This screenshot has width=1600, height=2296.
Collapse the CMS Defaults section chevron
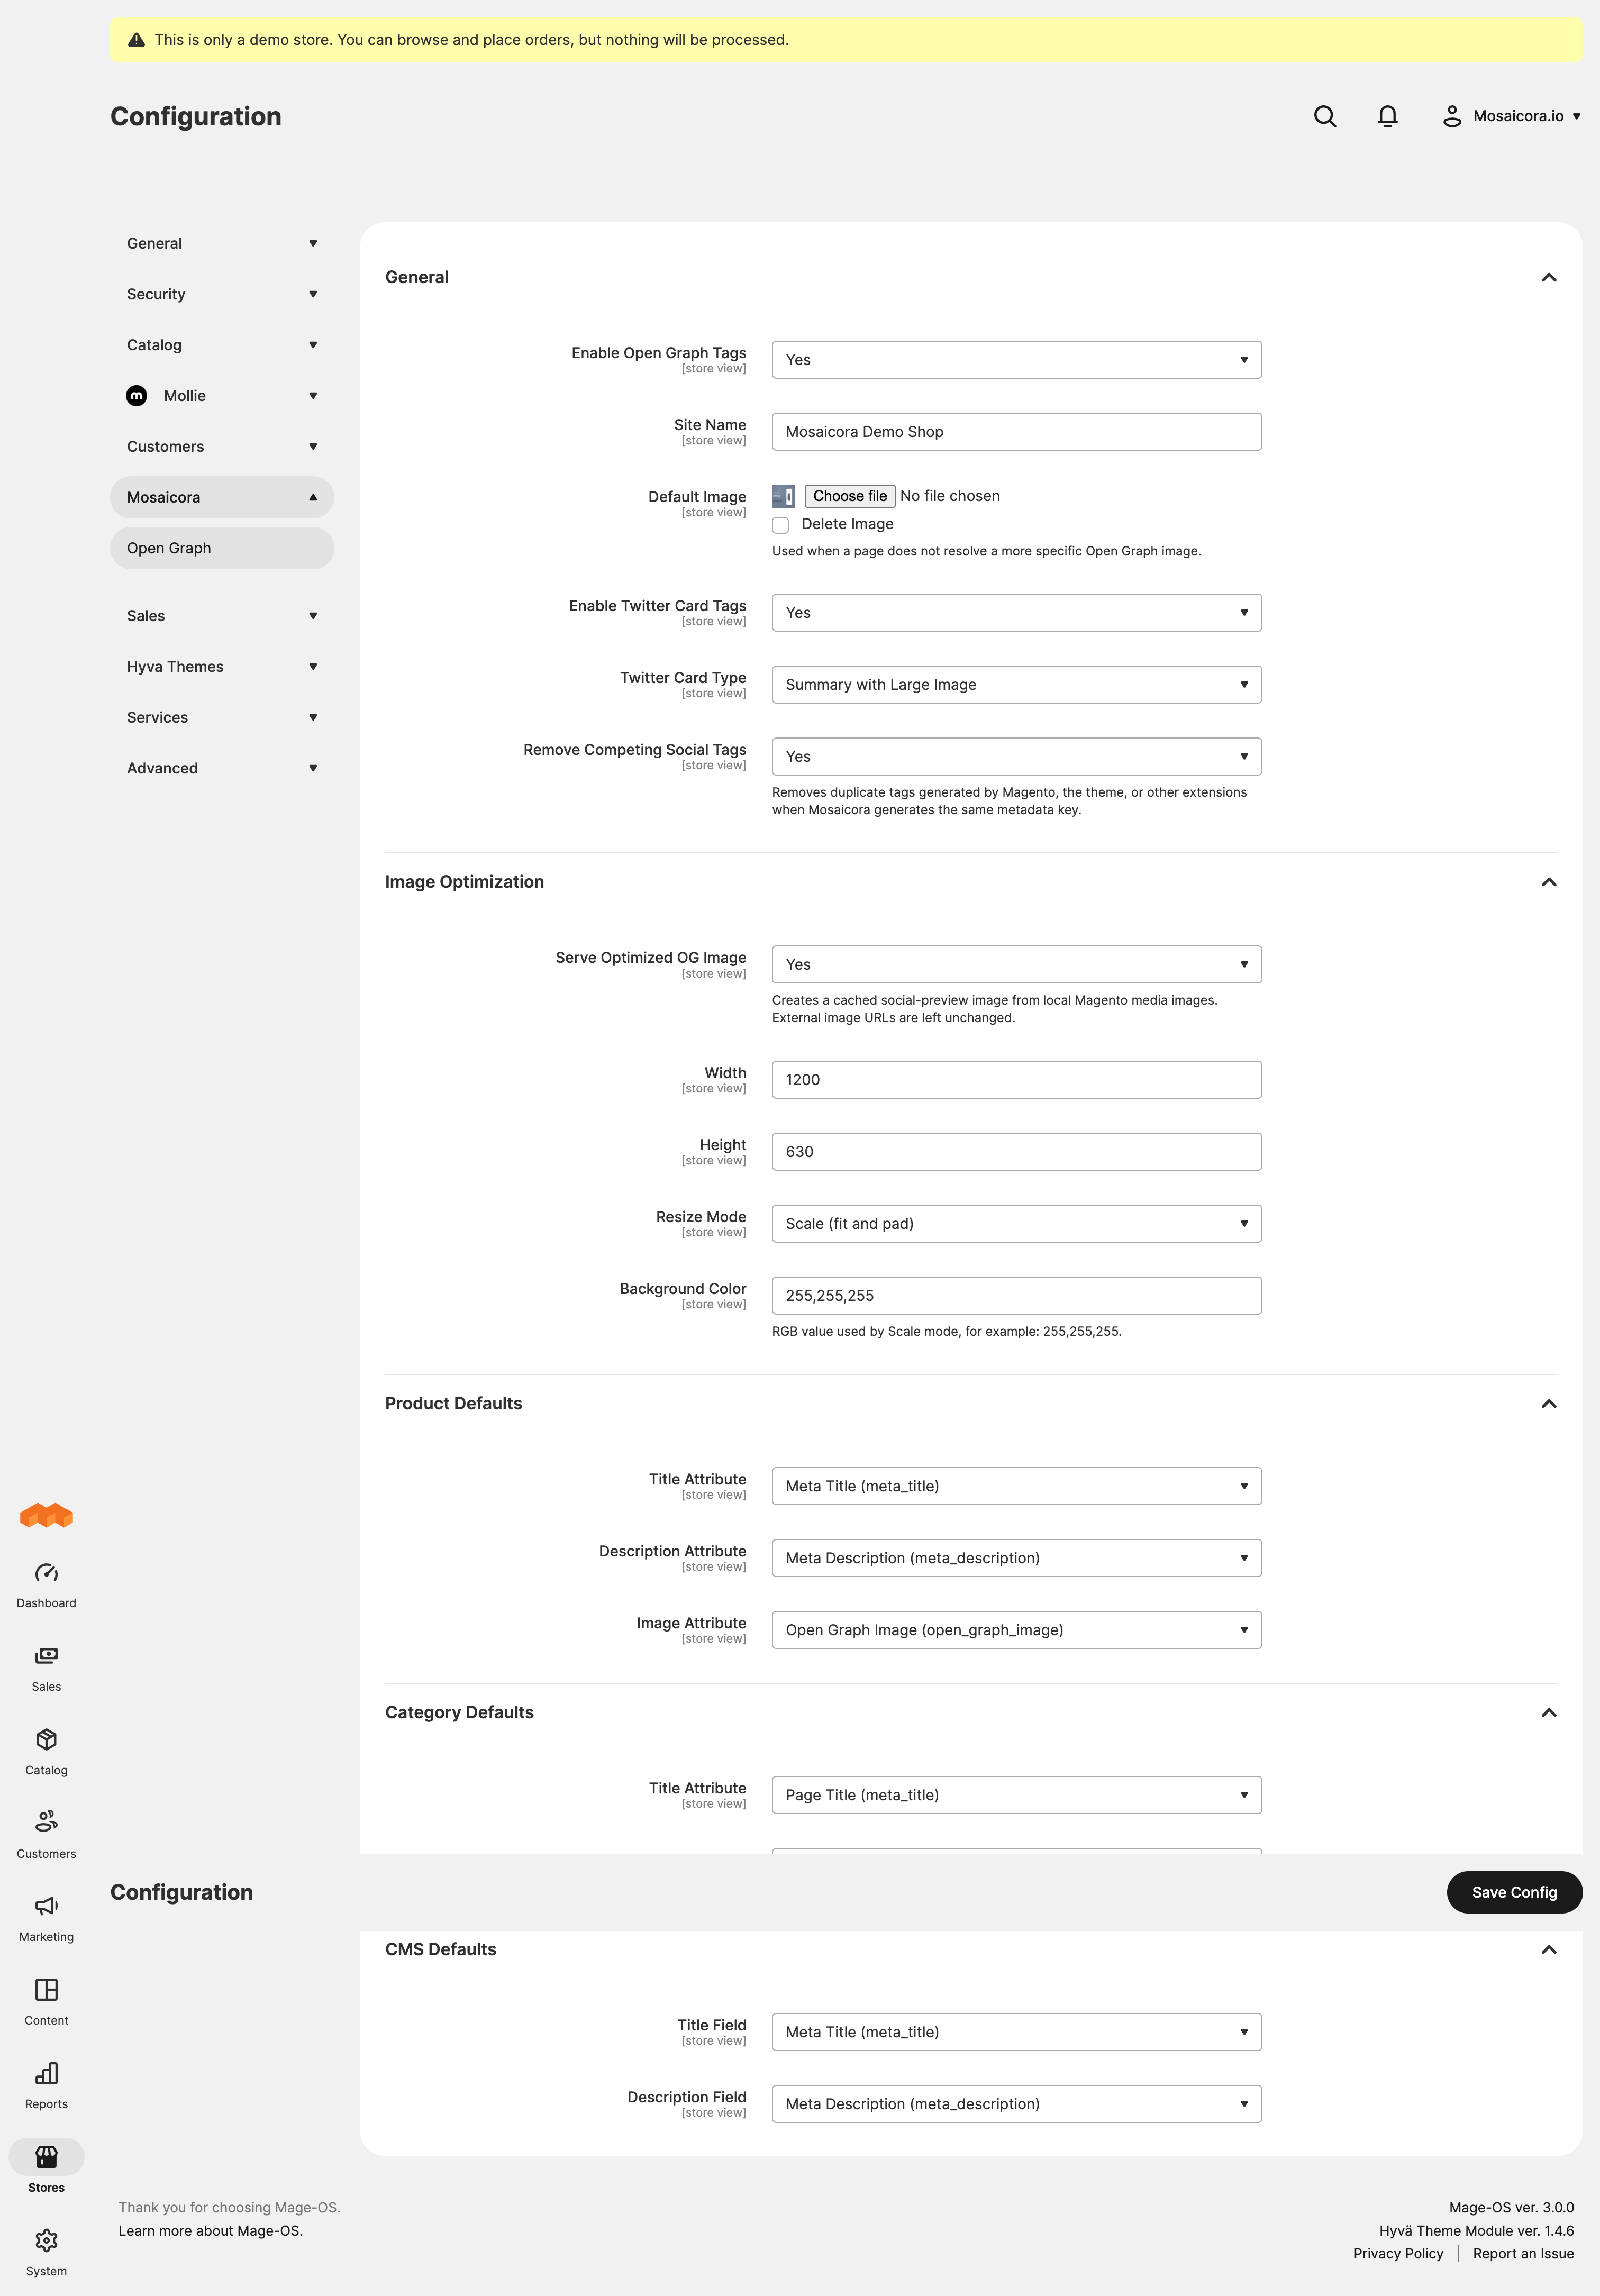pos(1549,1950)
